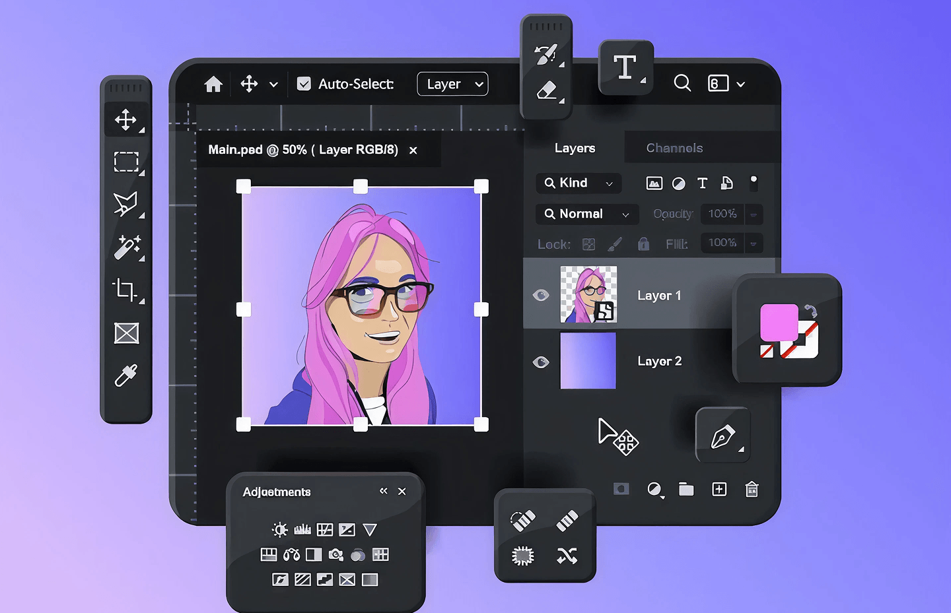
Task: Open the Kind filter dropdown
Action: click(x=579, y=183)
